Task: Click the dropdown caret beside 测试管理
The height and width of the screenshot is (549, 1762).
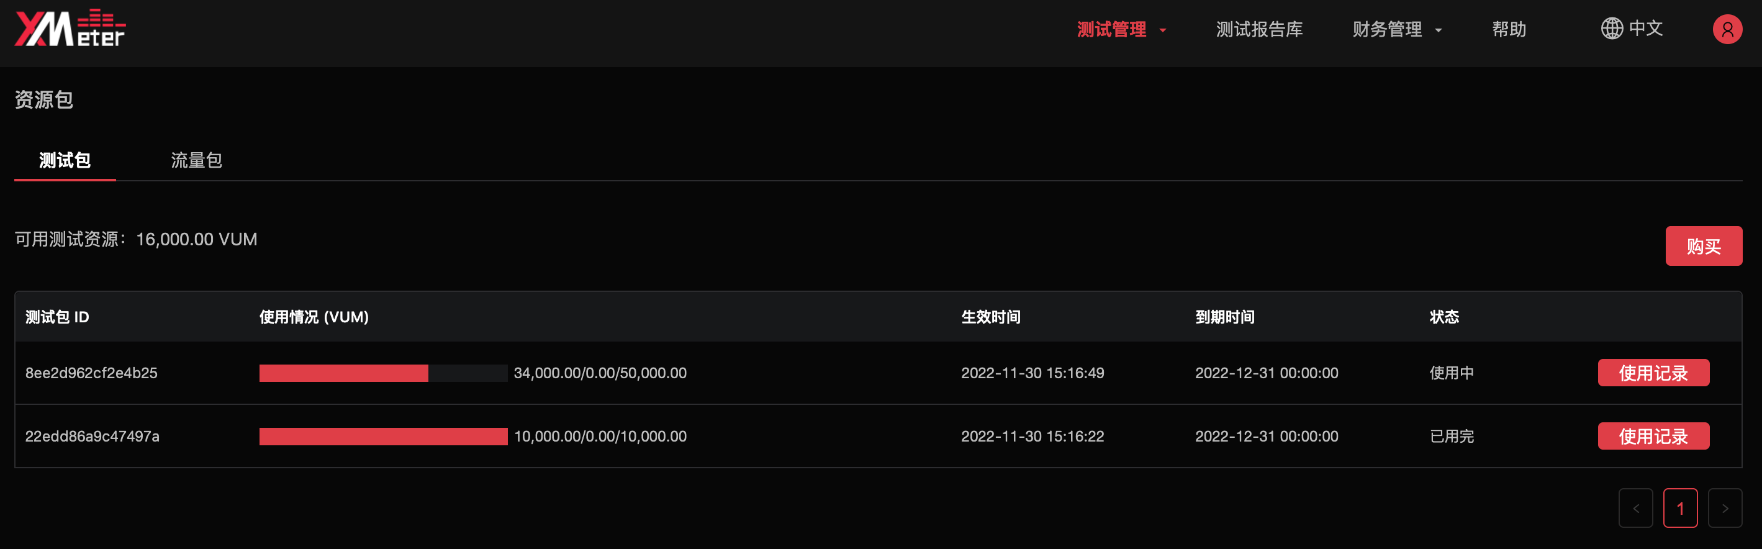Action: coord(1163,30)
